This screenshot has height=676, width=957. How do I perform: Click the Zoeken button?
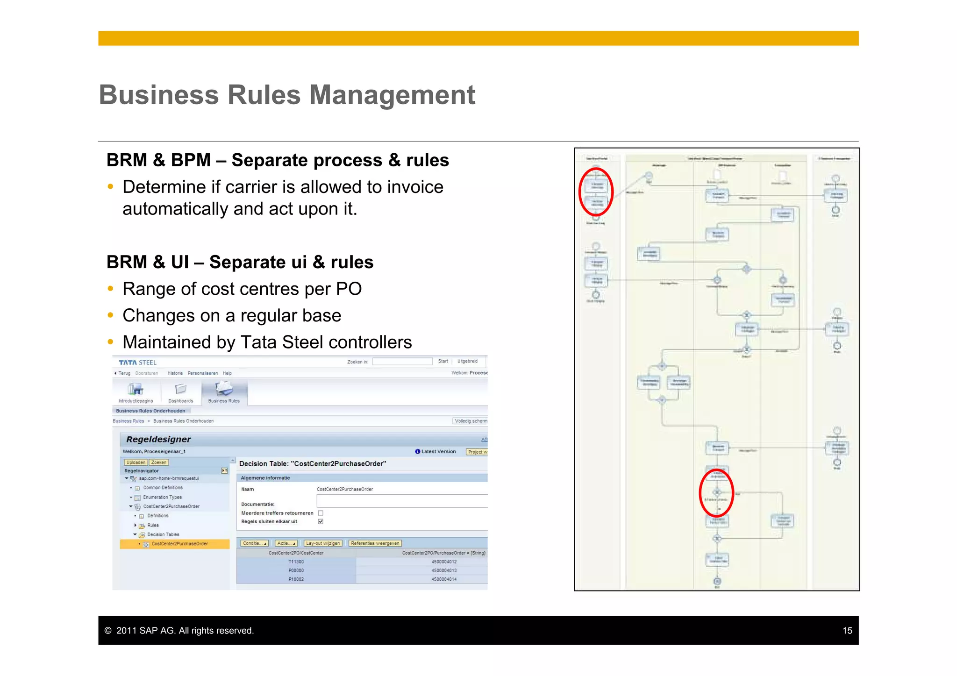(x=159, y=463)
